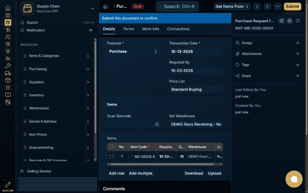Viewport: 308px width, 193px height.
Task: Click the Transaction Date field
Action: [196, 51]
